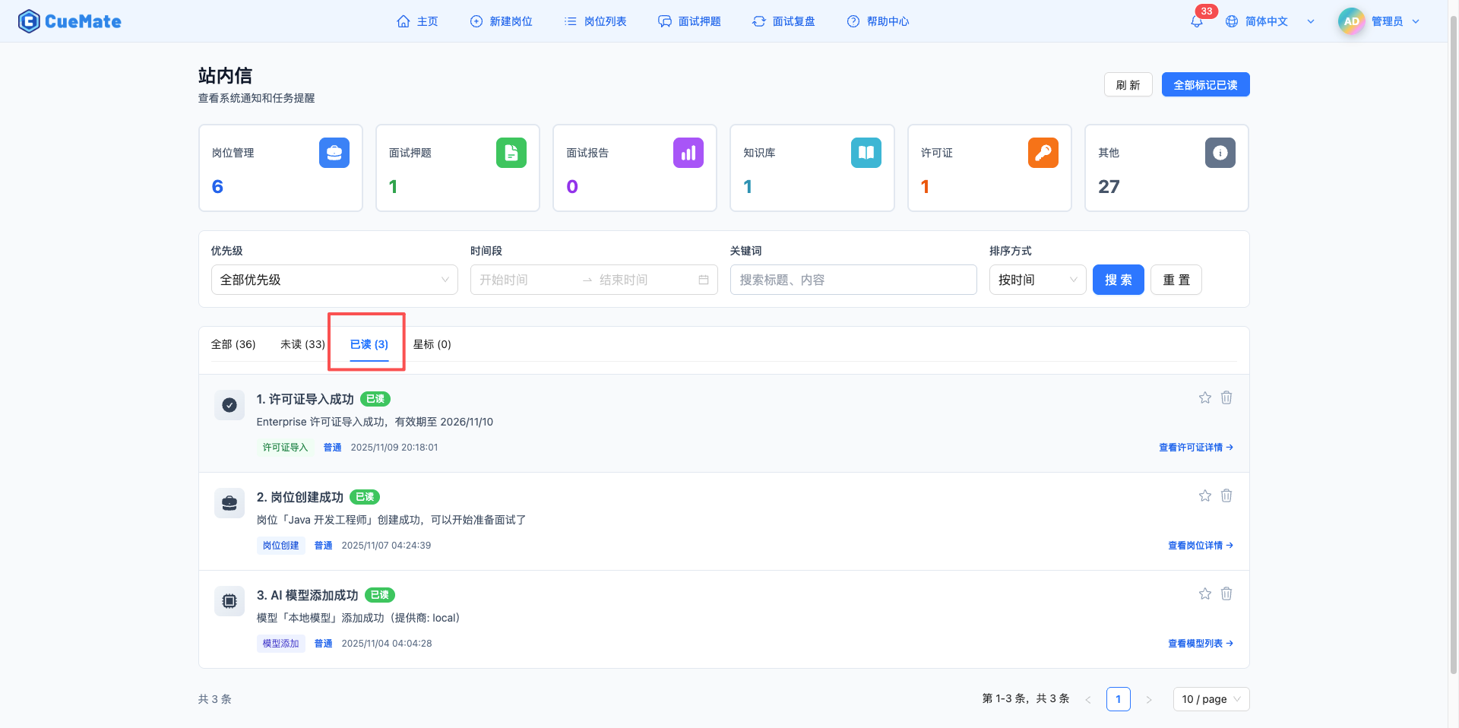Star the 岗位创建成功 message
1459x728 pixels.
click(x=1204, y=495)
